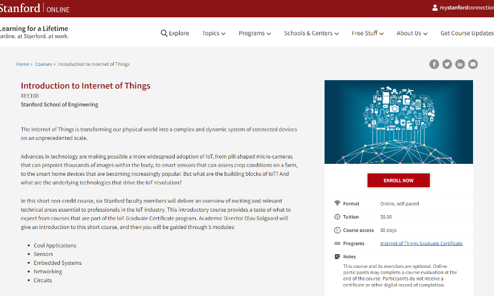The image size is (494, 296).
Task: Click the LinkedIn share icon
Action: point(460,64)
